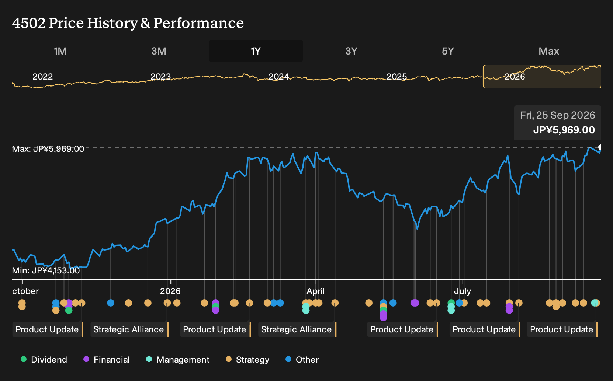Click the white endpoint marker on the price line
The width and height of the screenshot is (613, 381).
pos(600,147)
